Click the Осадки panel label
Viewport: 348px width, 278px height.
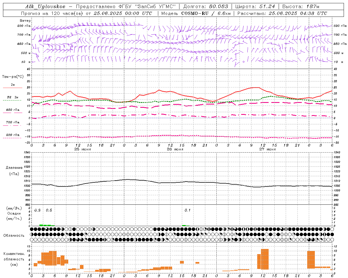tap(14, 213)
